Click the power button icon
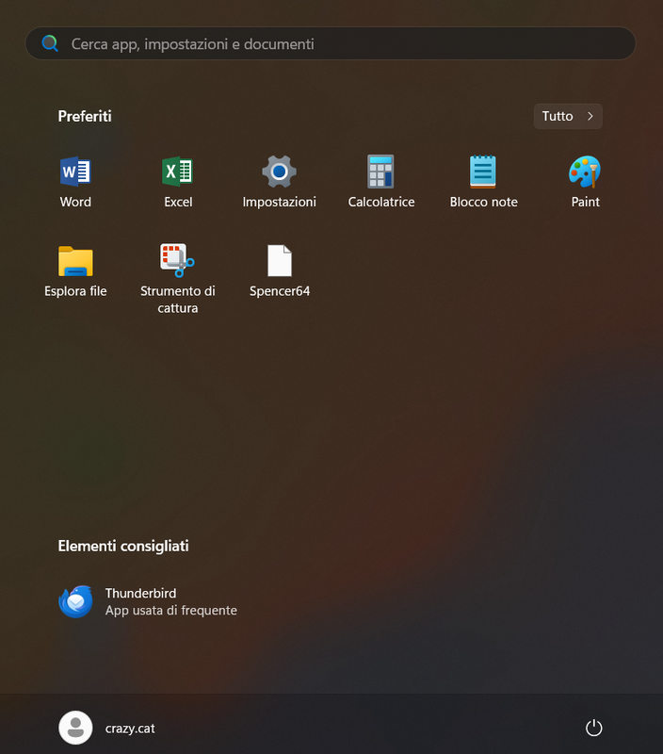The width and height of the screenshot is (663, 754). point(594,728)
